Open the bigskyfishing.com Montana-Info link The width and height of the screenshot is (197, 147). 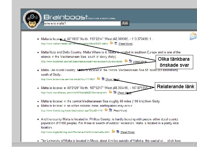tap(75, 132)
